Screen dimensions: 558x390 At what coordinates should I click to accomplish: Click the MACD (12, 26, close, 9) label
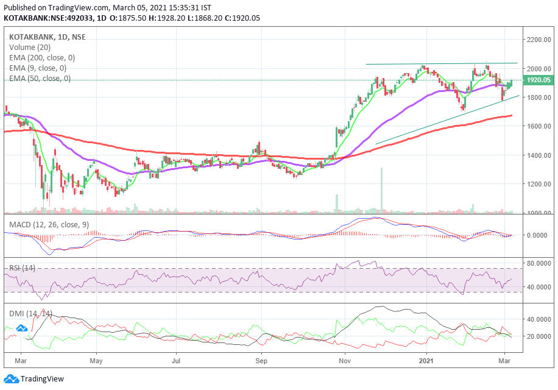(x=49, y=224)
